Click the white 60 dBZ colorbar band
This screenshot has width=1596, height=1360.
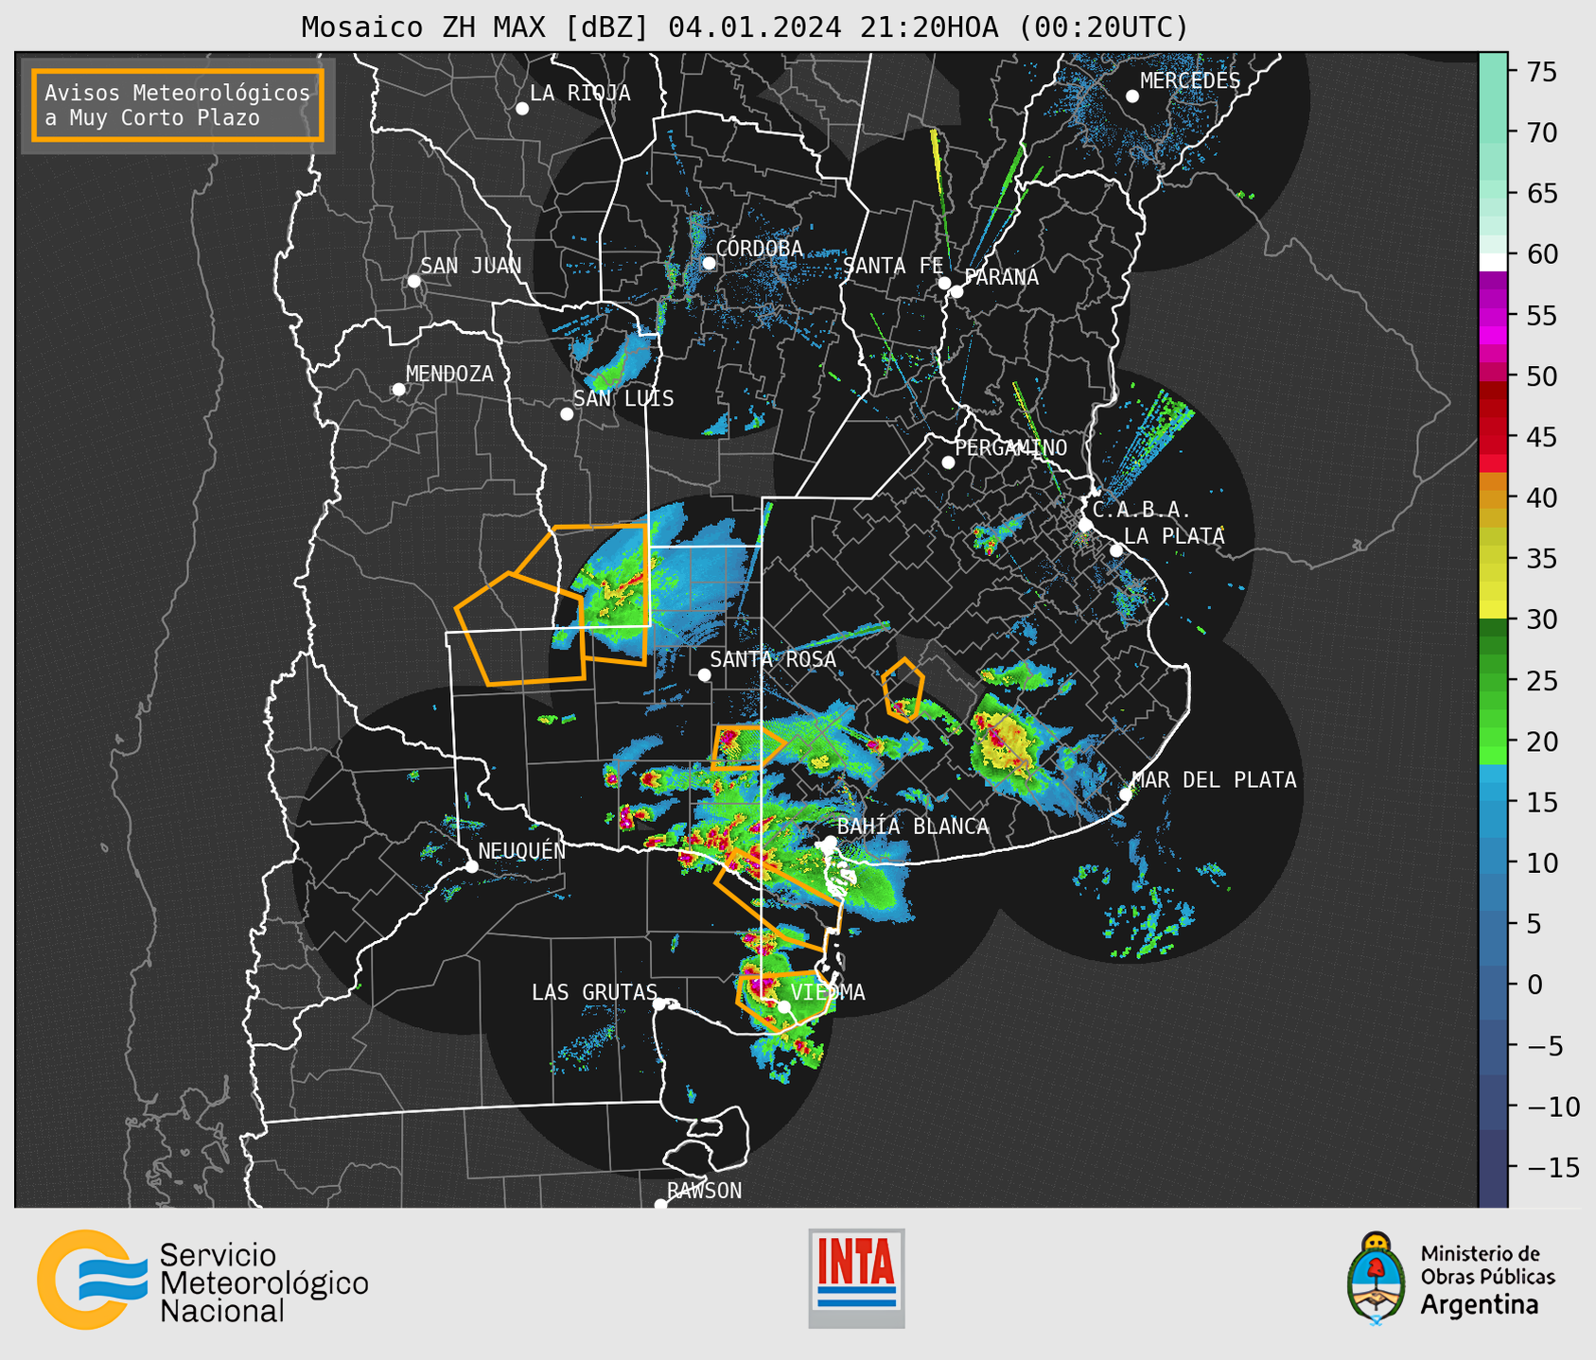[1493, 261]
